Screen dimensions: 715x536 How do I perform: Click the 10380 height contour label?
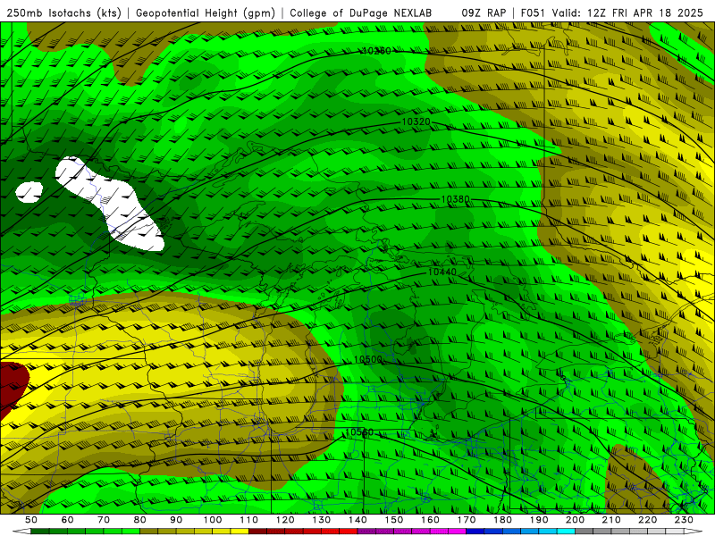point(455,199)
